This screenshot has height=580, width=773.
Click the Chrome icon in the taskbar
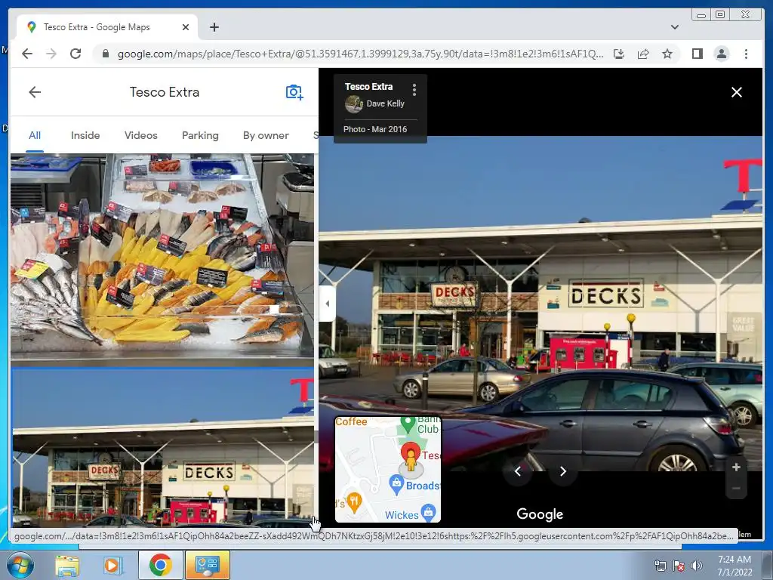pyautogui.click(x=160, y=565)
